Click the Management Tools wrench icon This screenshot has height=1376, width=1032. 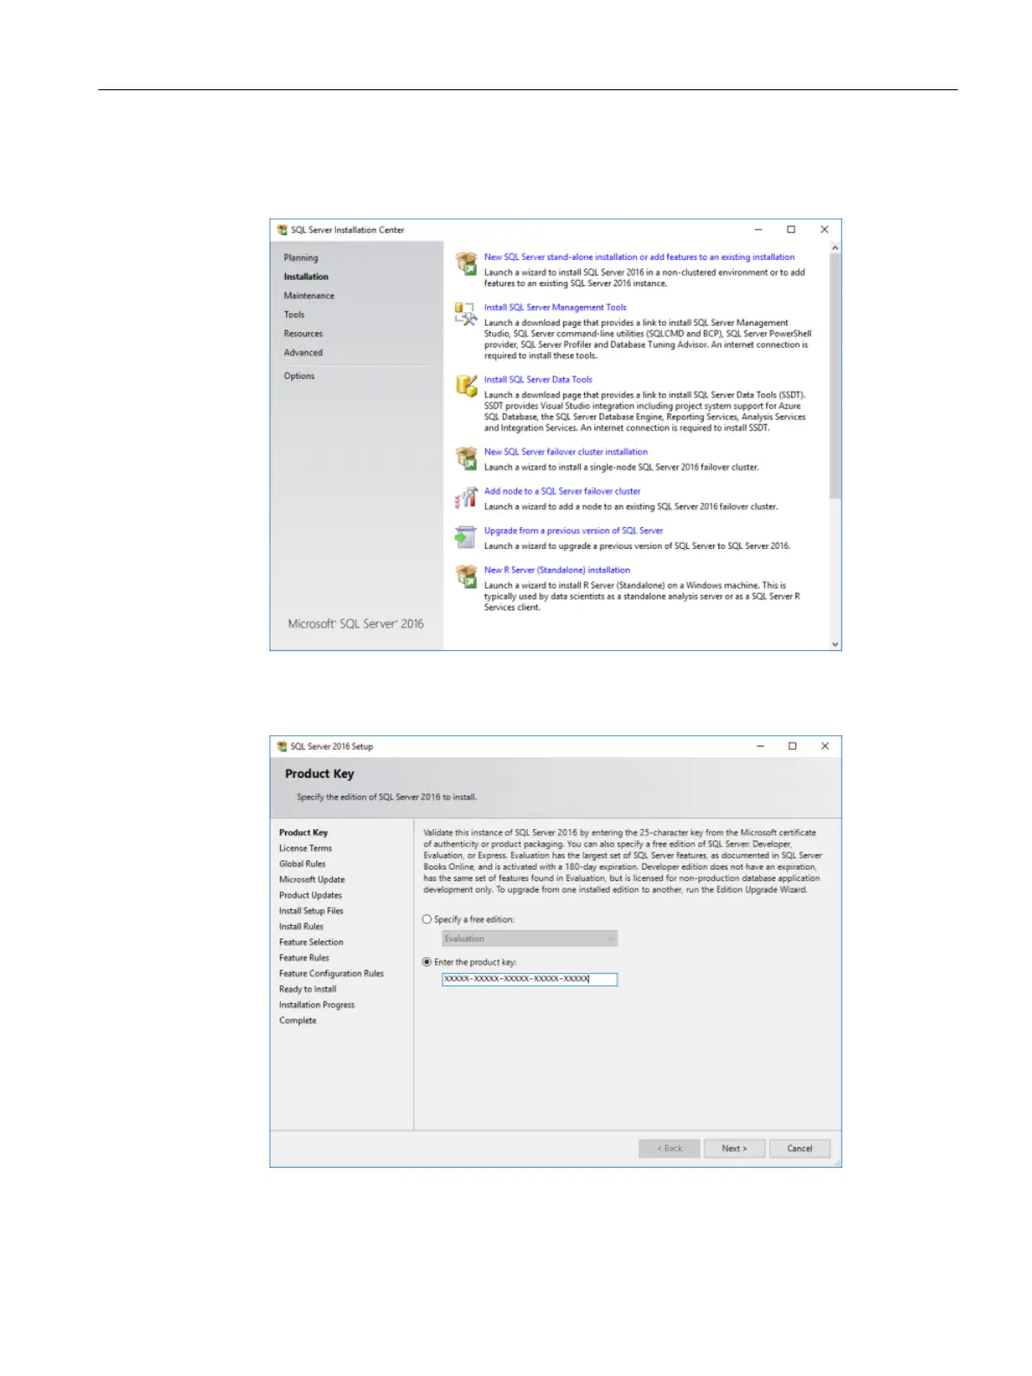(x=466, y=313)
